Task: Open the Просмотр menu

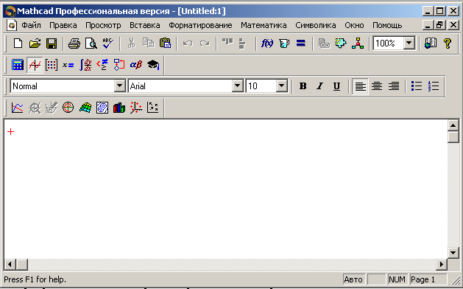Action: point(103,26)
